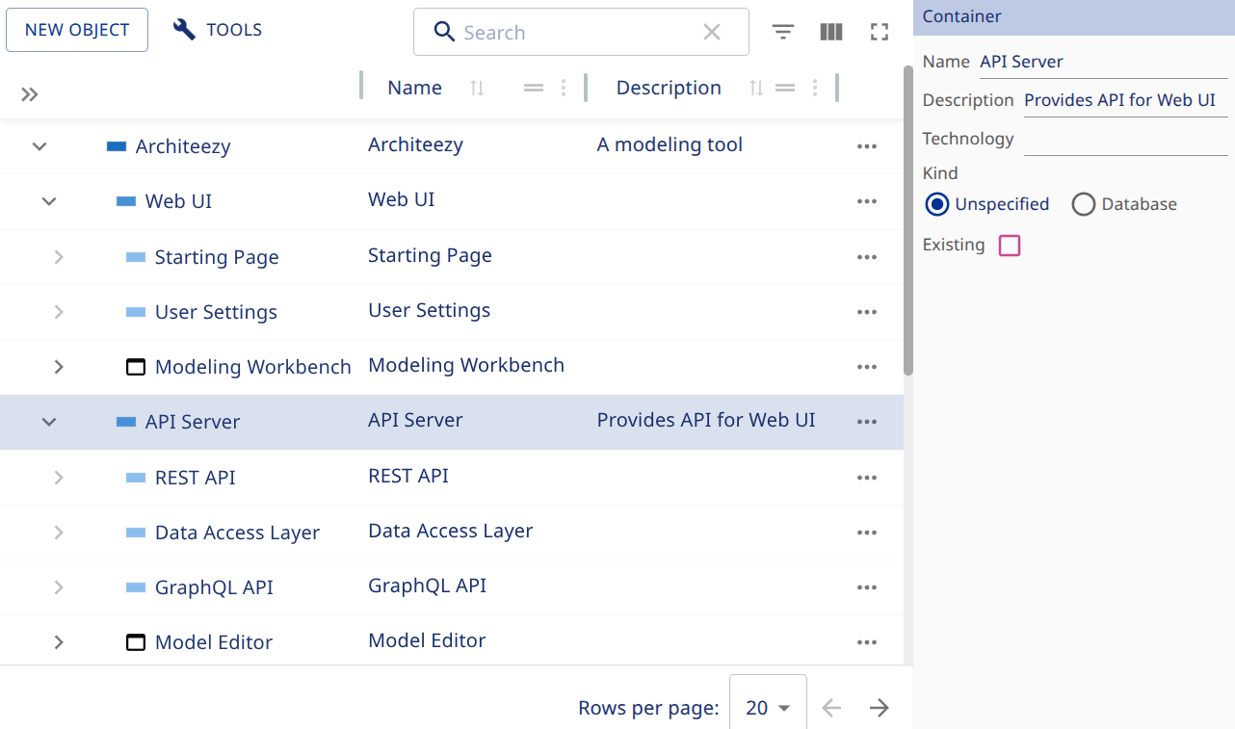Collapse the tree panel with the double-chevron icon
The width and height of the screenshot is (1235, 729).
click(29, 94)
